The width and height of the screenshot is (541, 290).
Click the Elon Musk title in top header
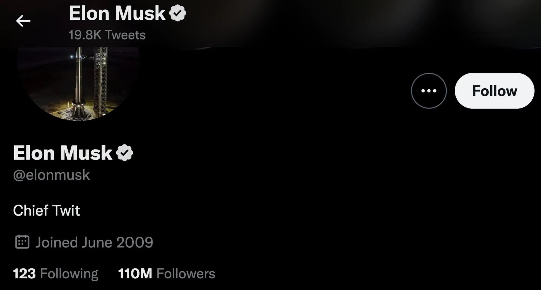click(x=117, y=13)
